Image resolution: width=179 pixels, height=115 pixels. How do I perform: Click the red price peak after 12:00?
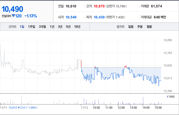point(126,66)
